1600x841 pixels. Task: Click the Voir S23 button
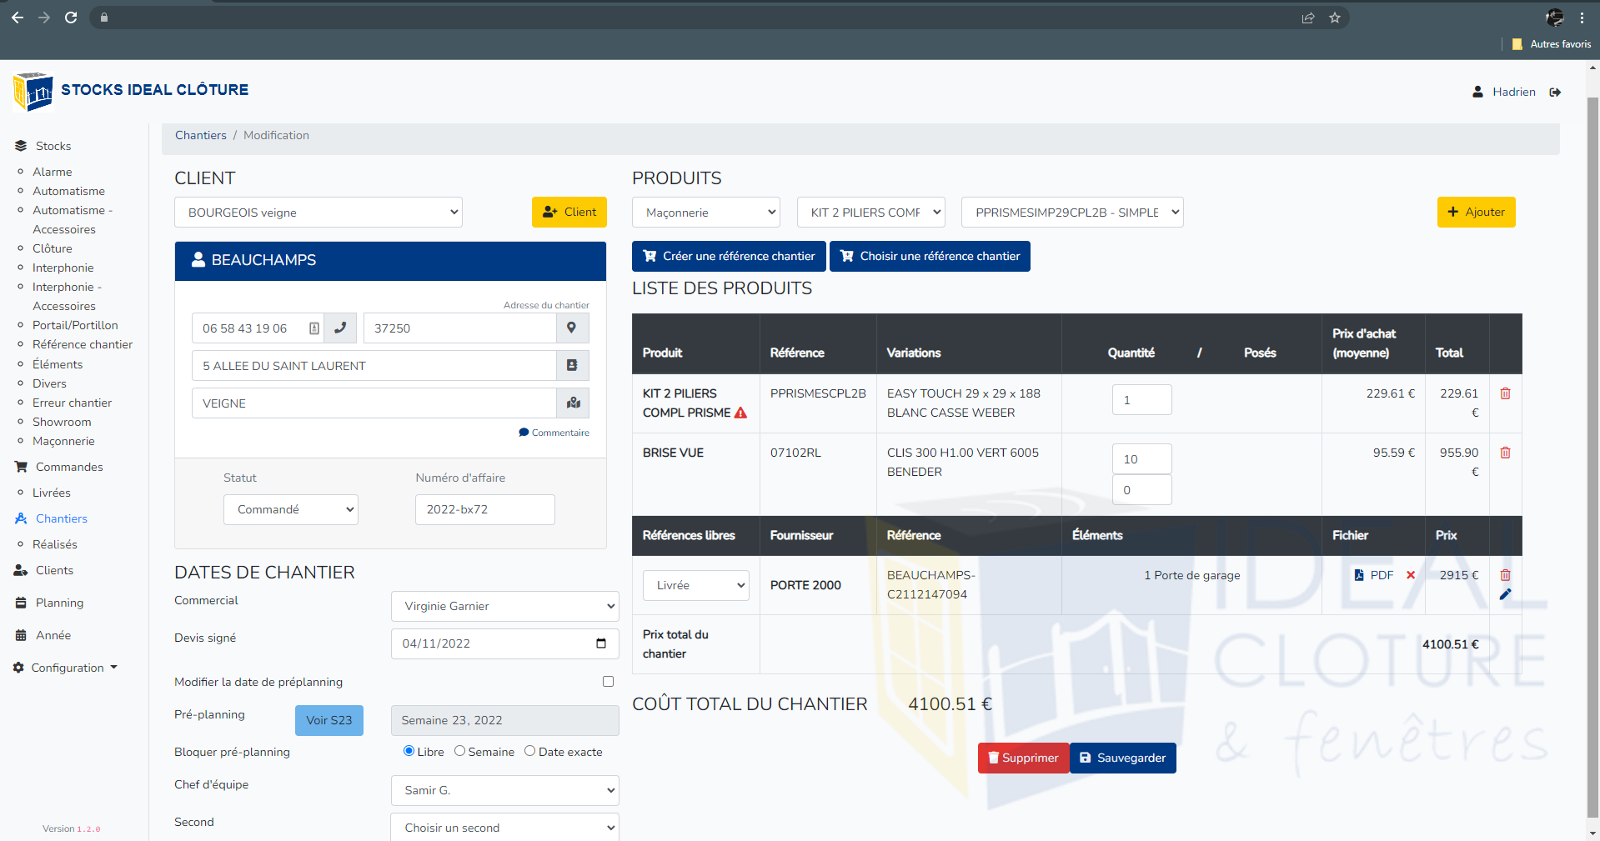point(329,720)
